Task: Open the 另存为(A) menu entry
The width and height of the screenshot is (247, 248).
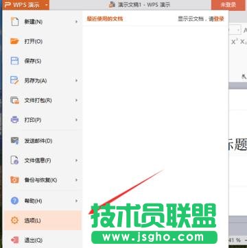Action: tap(43, 81)
